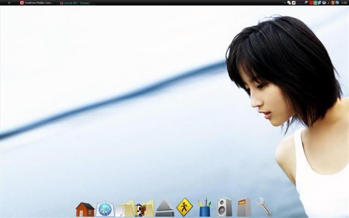The height and width of the screenshot is (218, 349).
Task: Open the plain documents folder in dock
Action: point(124,209)
